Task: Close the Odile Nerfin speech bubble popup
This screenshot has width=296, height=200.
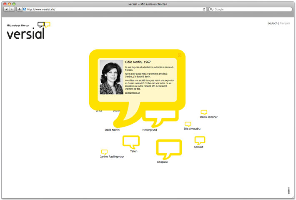Action: [180, 55]
